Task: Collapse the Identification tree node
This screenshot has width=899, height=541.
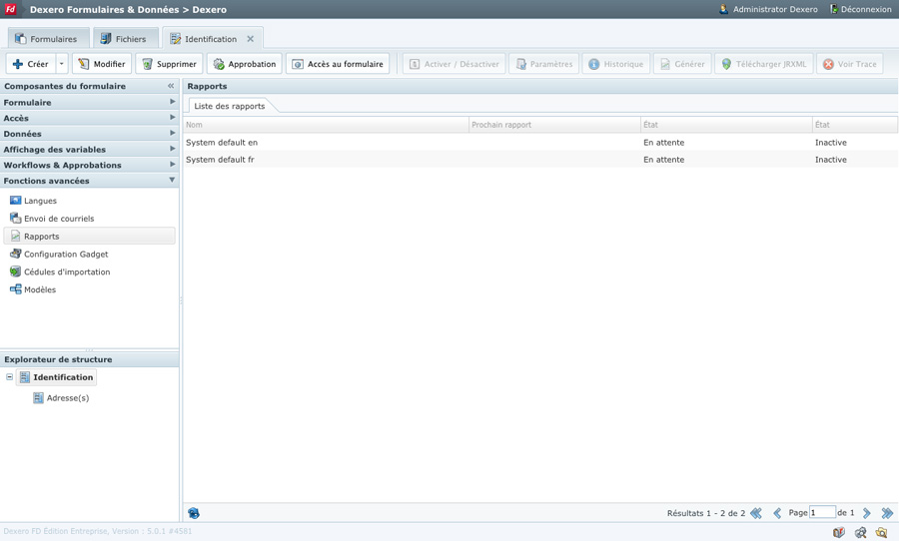Action: coord(10,377)
